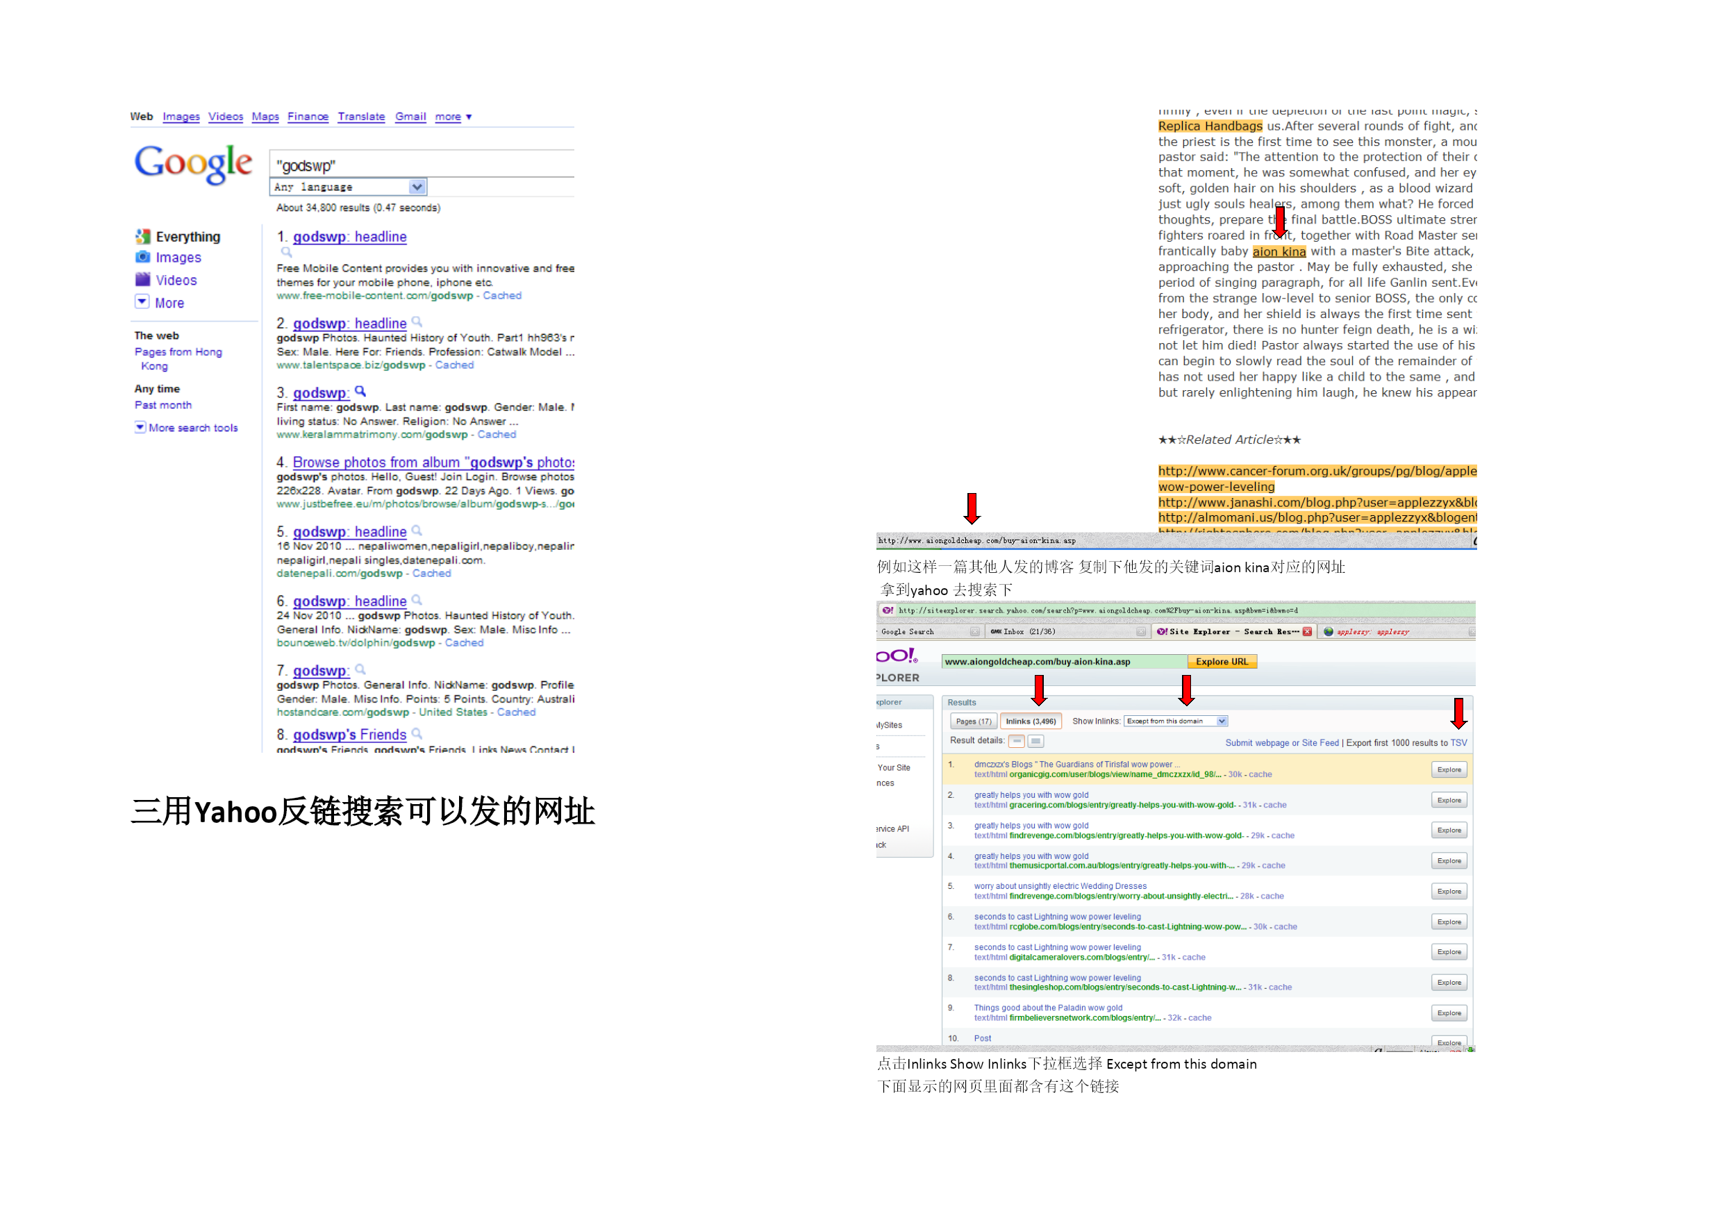Expand the top 'more' menu arrow
The width and height of the screenshot is (1723, 1218).
tap(469, 117)
